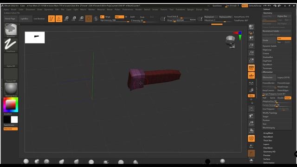Click the Home Page button
297x167 pixels.
(x=10, y=19)
